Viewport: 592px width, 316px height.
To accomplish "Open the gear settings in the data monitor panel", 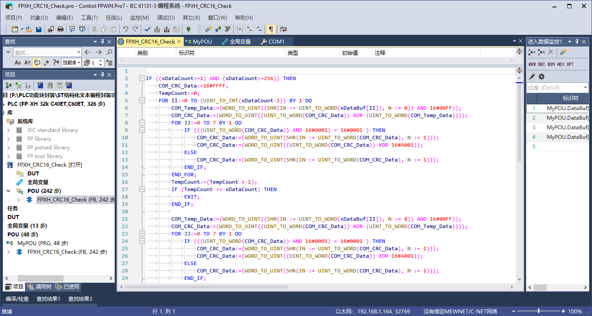I will (542, 77).
